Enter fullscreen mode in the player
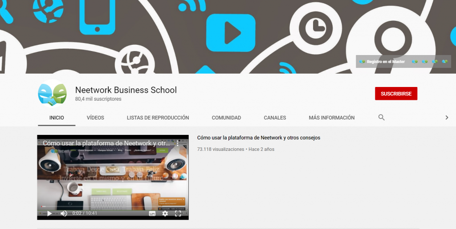The height and width of the screenshot is (229, 456). point(178,213)
